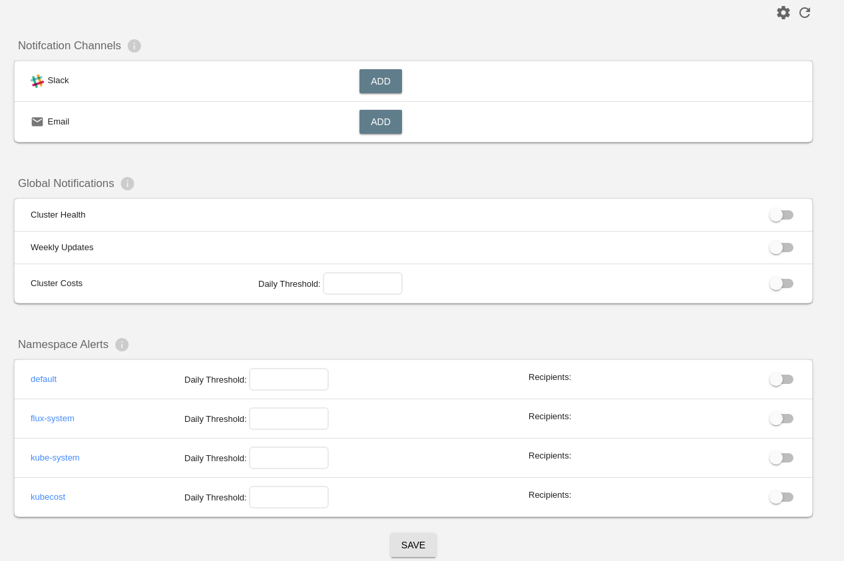Focus kubecost daily threshold field
Image resolution: width=844 pixels, height=561 pixels.
pyautogui.click(x=289, y=497)
